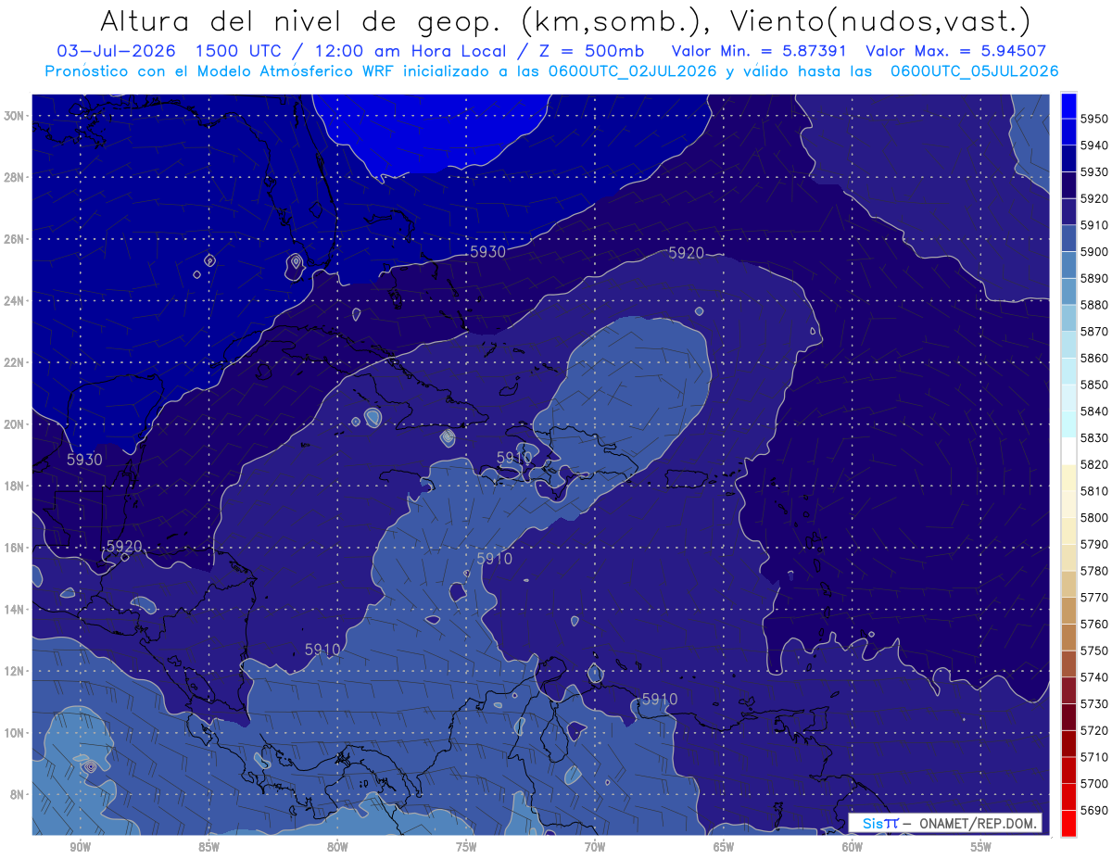Click the legend value 5710
The image size is (1112, 859).
coord(1095,757)
